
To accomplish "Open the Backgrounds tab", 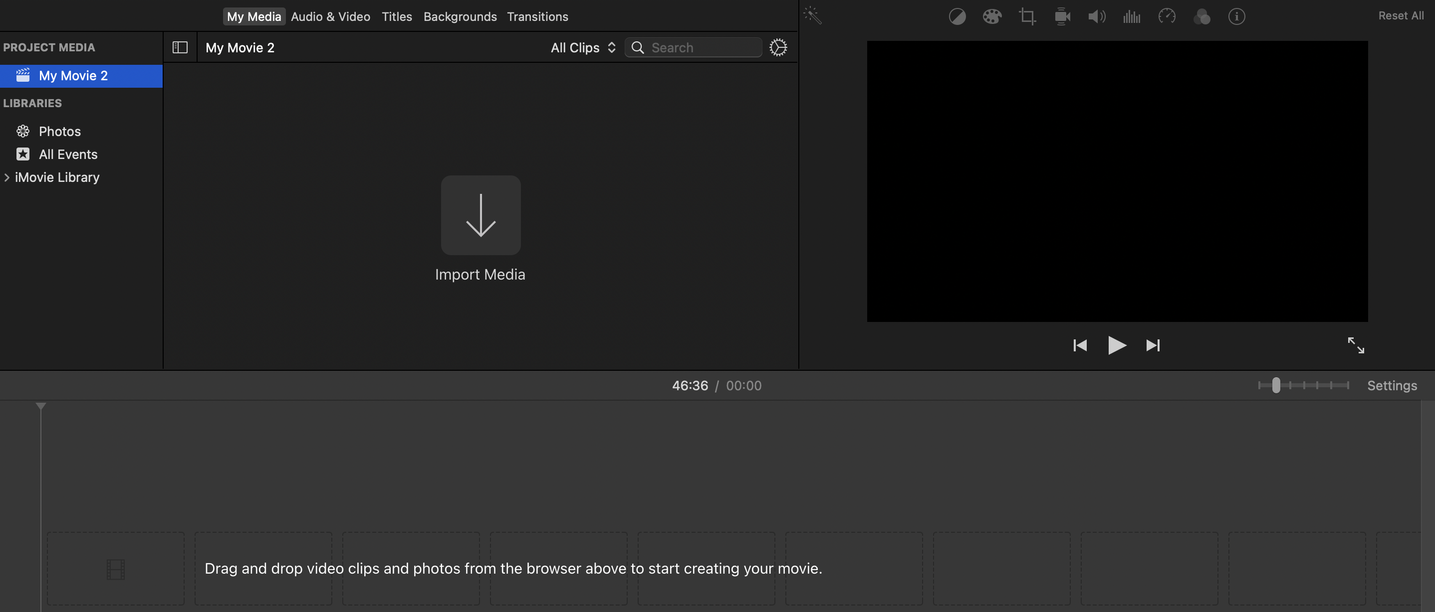I will pos(461,16).
